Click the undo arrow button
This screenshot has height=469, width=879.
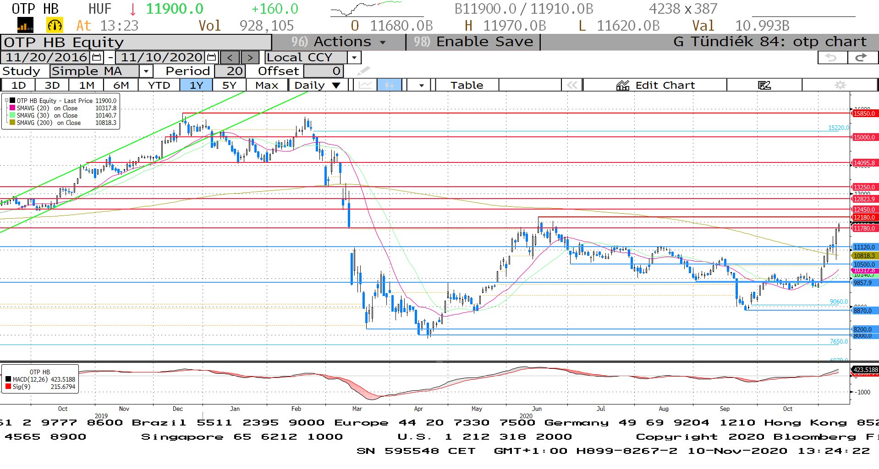click(x=832, y=57)
